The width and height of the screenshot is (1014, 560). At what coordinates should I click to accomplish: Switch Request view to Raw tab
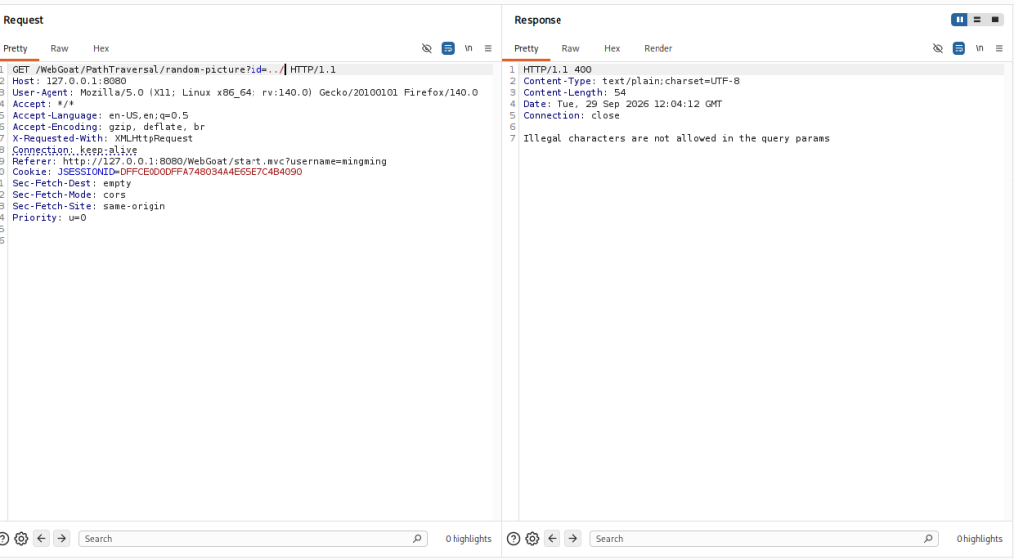[x=59, y=48]
